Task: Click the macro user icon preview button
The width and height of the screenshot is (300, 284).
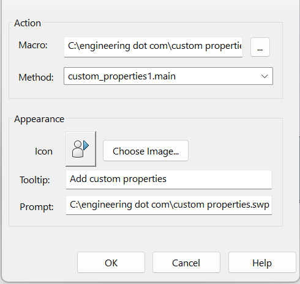Action: pos(81,149)
